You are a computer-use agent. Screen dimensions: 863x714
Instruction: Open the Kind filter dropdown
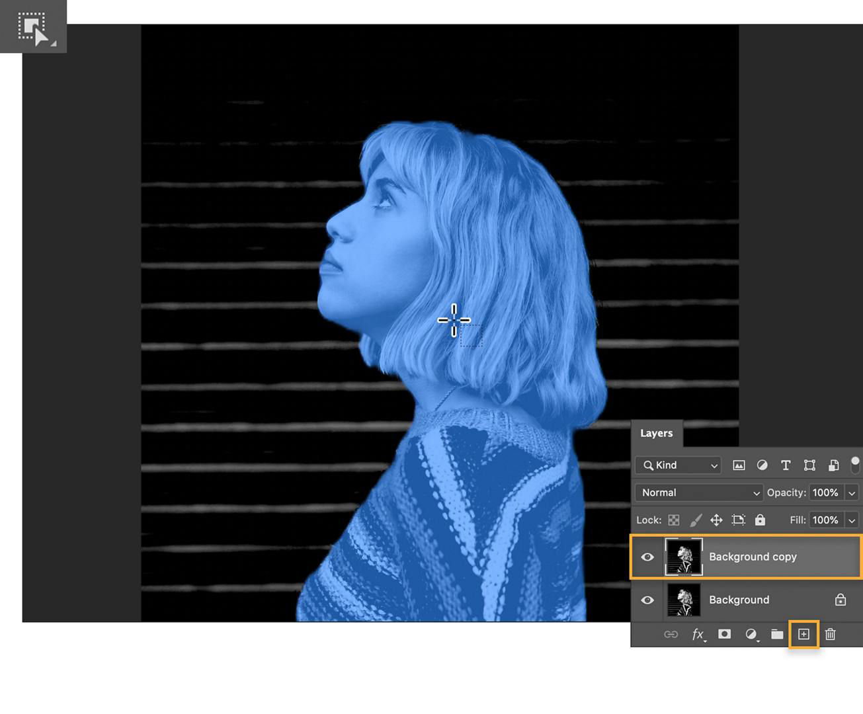pos(678,465)
